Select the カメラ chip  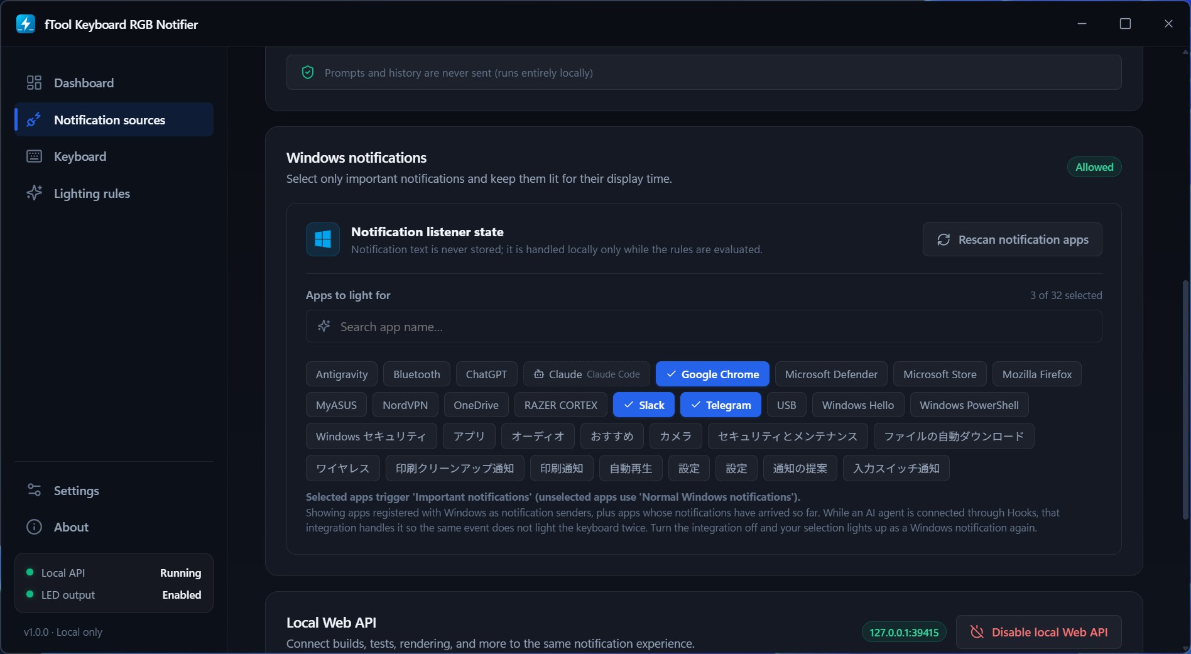pos(676,436)
